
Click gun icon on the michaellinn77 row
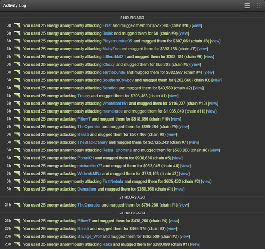click(17, 166)
